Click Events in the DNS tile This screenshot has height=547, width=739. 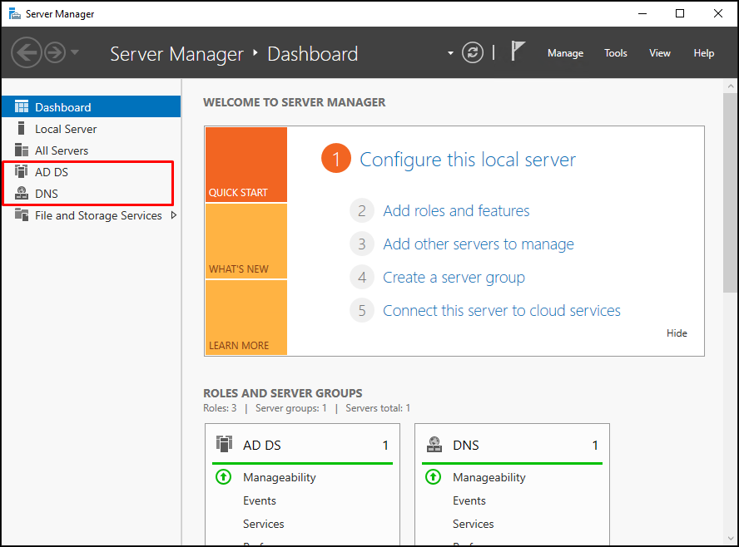[x=469, y=500]
